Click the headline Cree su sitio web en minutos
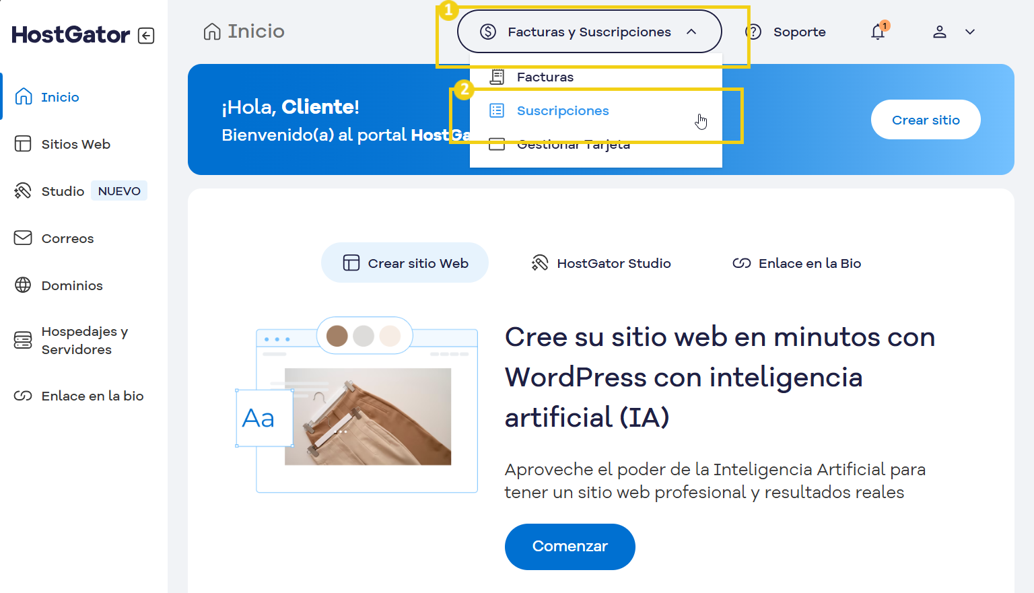The width and height of the screenshot is (1034, 593). point(720,377)
